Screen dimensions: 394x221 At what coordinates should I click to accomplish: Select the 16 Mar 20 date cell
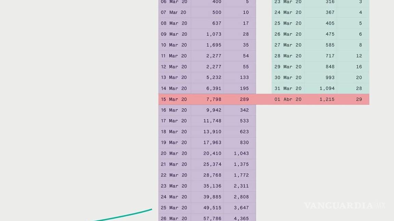pyautogui.click(x=174, y=110)
